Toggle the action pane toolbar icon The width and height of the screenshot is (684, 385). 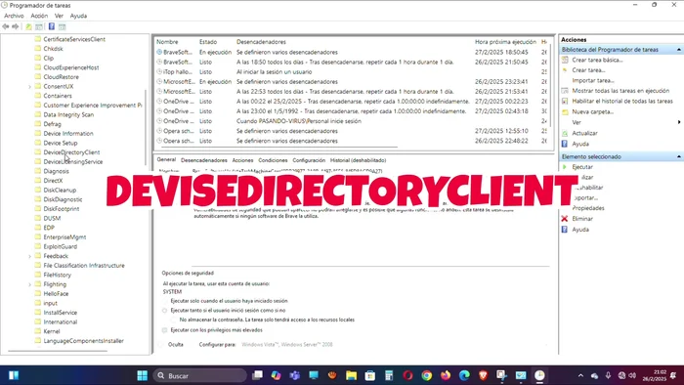62,26
